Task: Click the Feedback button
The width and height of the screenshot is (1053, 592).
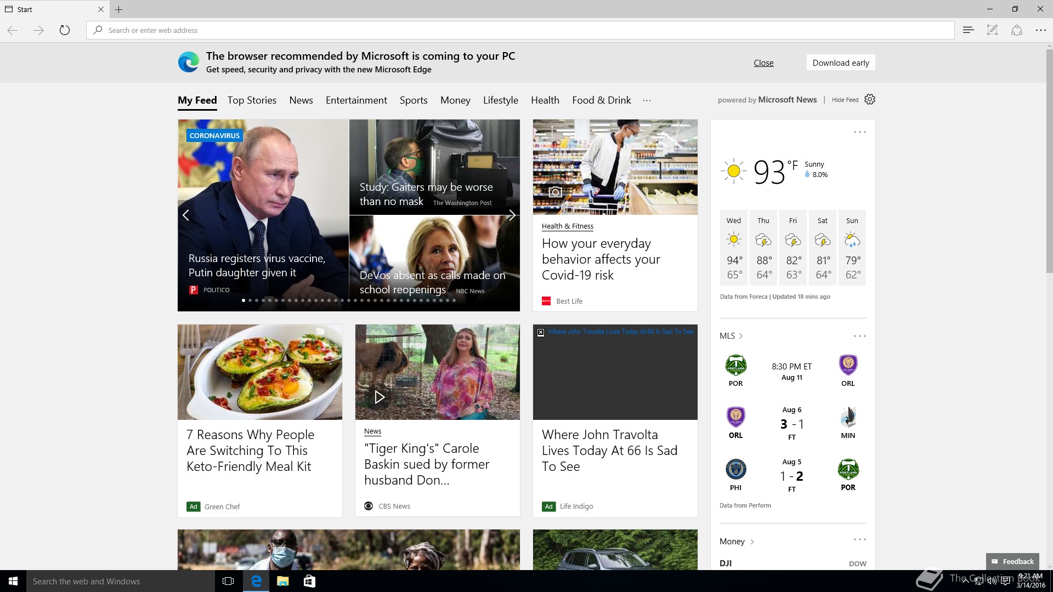Action: 1012,561
